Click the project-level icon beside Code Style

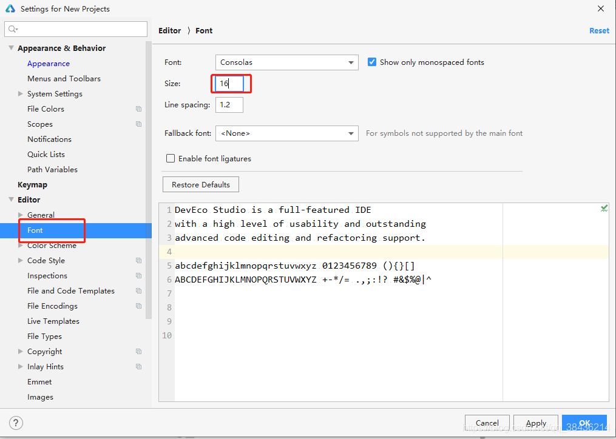(x=139, y=260)
